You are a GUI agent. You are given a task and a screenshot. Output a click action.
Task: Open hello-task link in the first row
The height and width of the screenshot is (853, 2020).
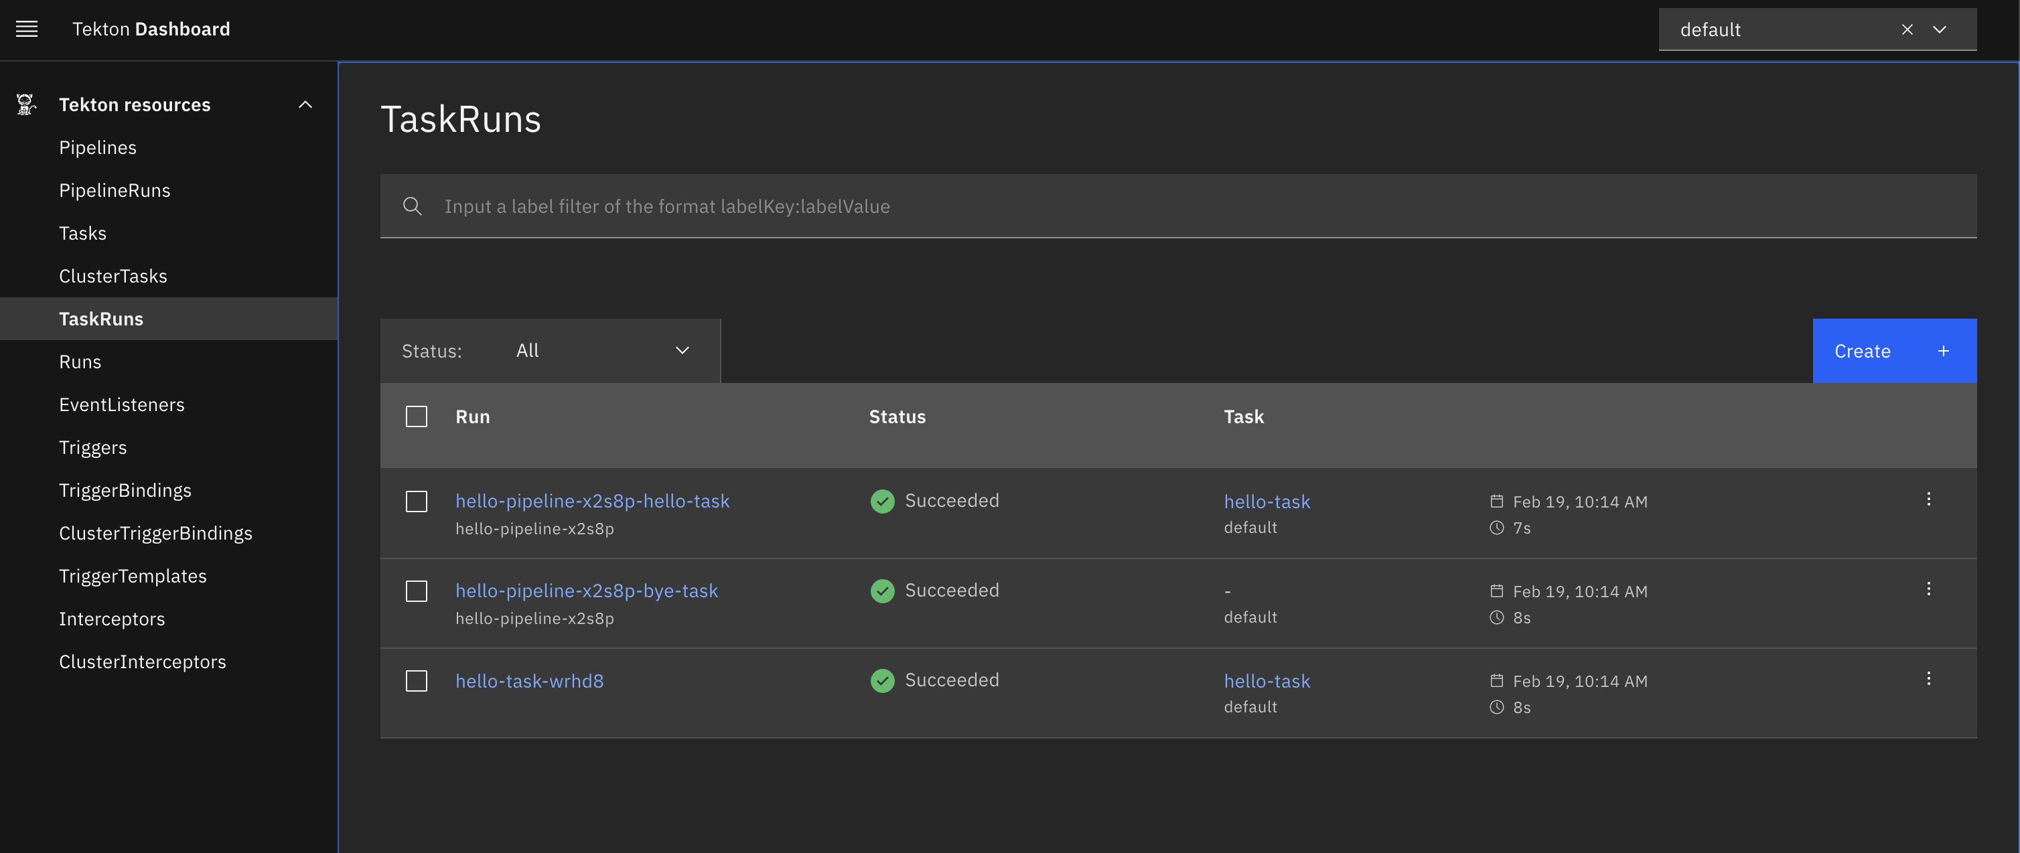click(x=1267, y=501)
